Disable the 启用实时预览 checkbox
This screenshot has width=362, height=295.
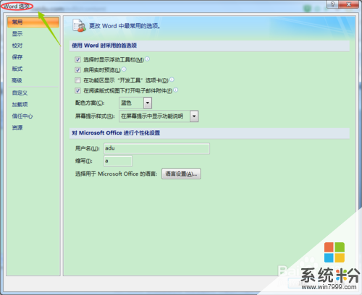click(77, 70)
